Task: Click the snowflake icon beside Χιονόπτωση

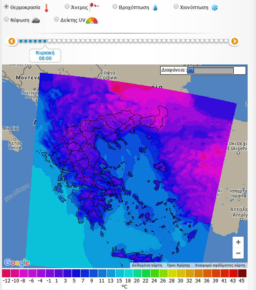Action: point(214,7)
